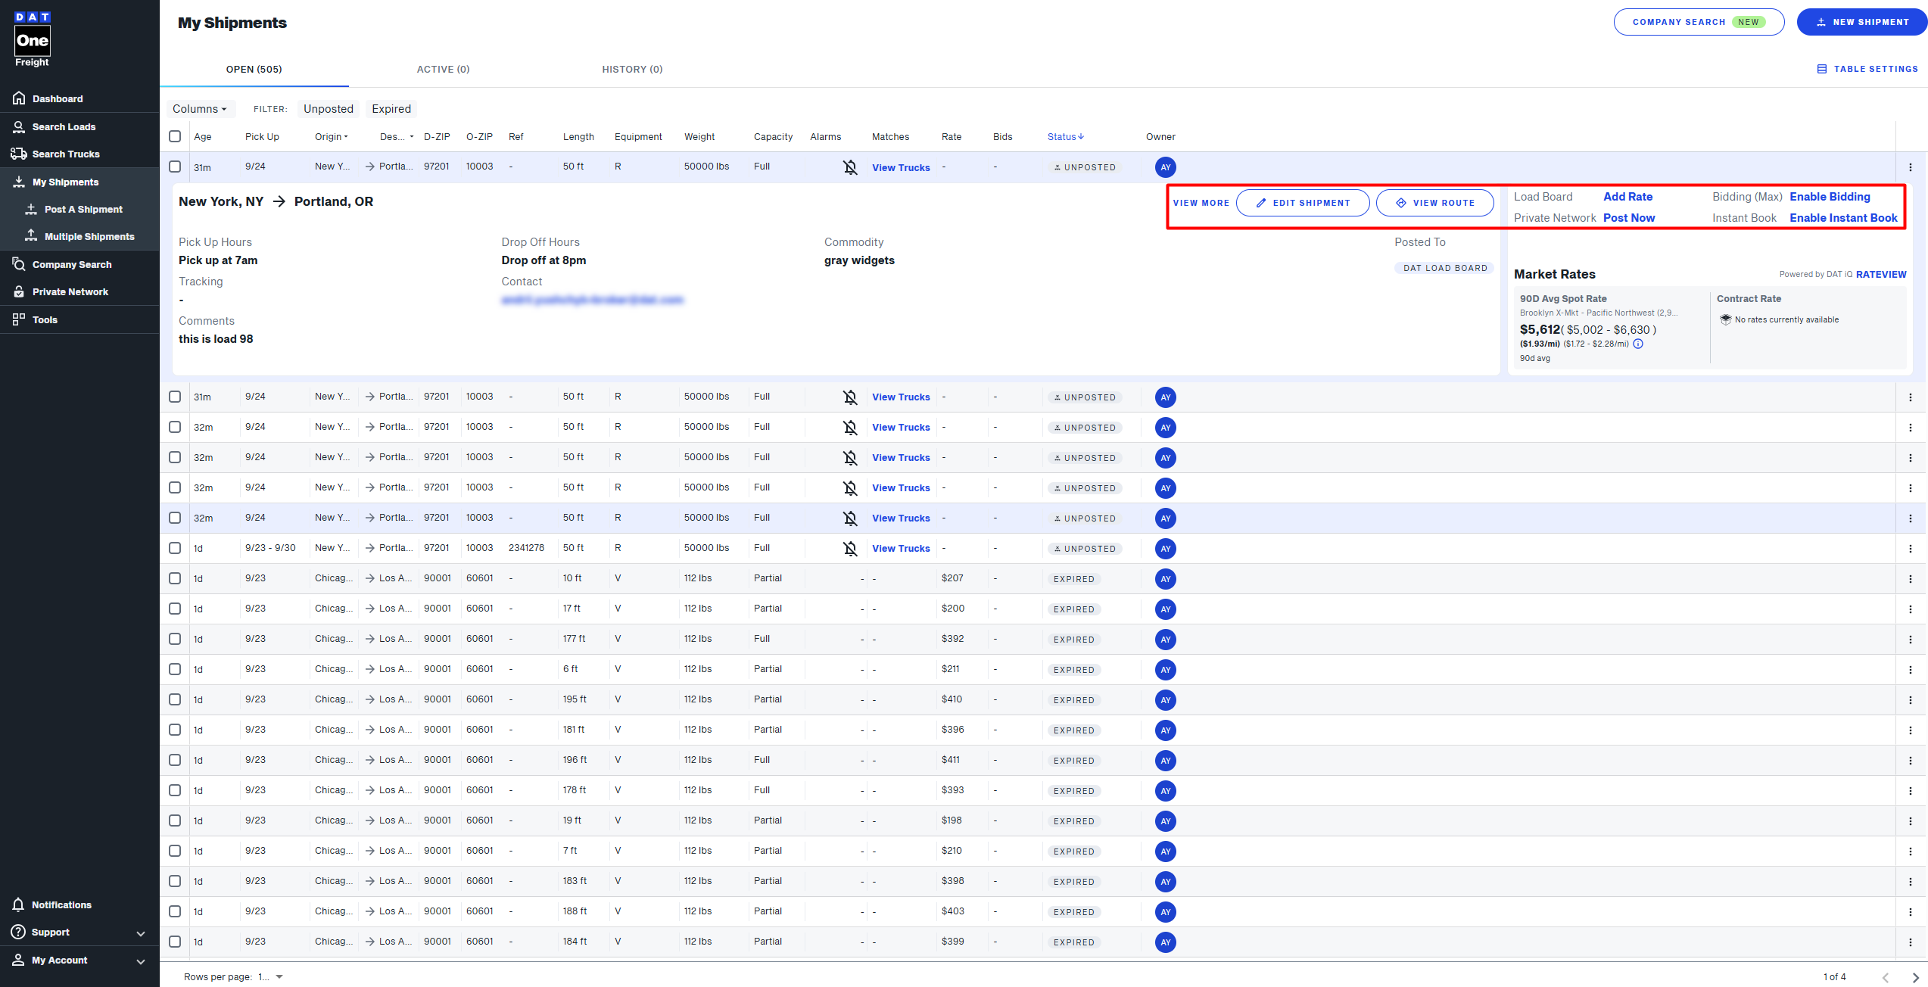Viewport: 1928px width, 987px height.
Task: Check the box for the first 31m shipment
Action: [x=175, y=167]
